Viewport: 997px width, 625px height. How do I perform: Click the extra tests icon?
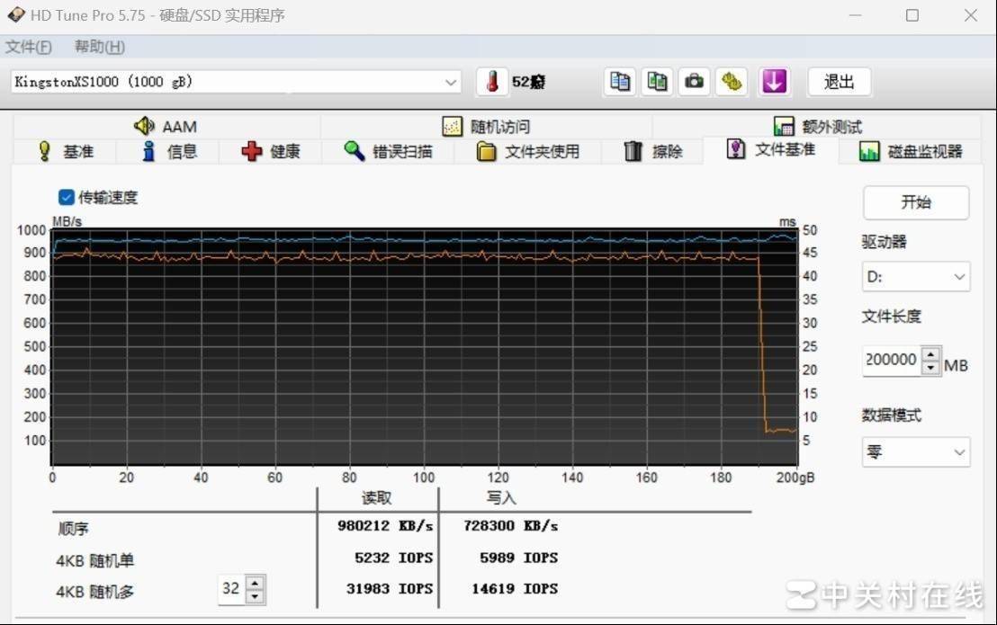click(x=784, y=127)
